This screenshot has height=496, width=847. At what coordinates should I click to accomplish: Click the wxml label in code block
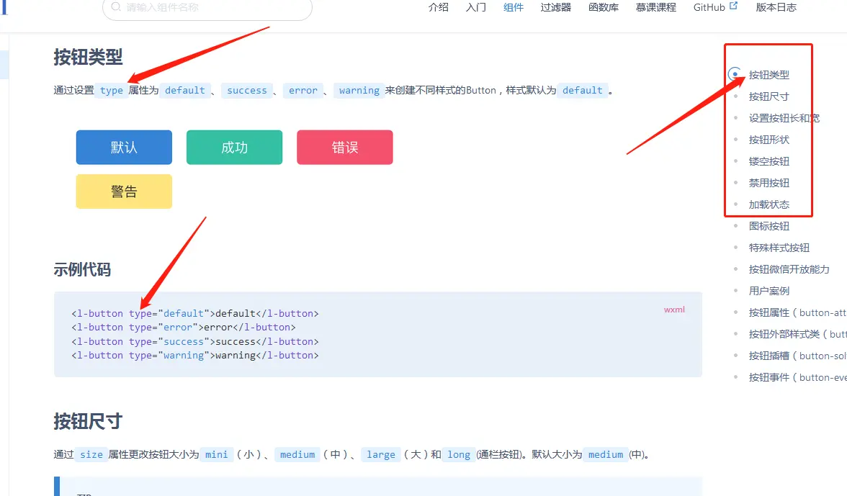674,310
